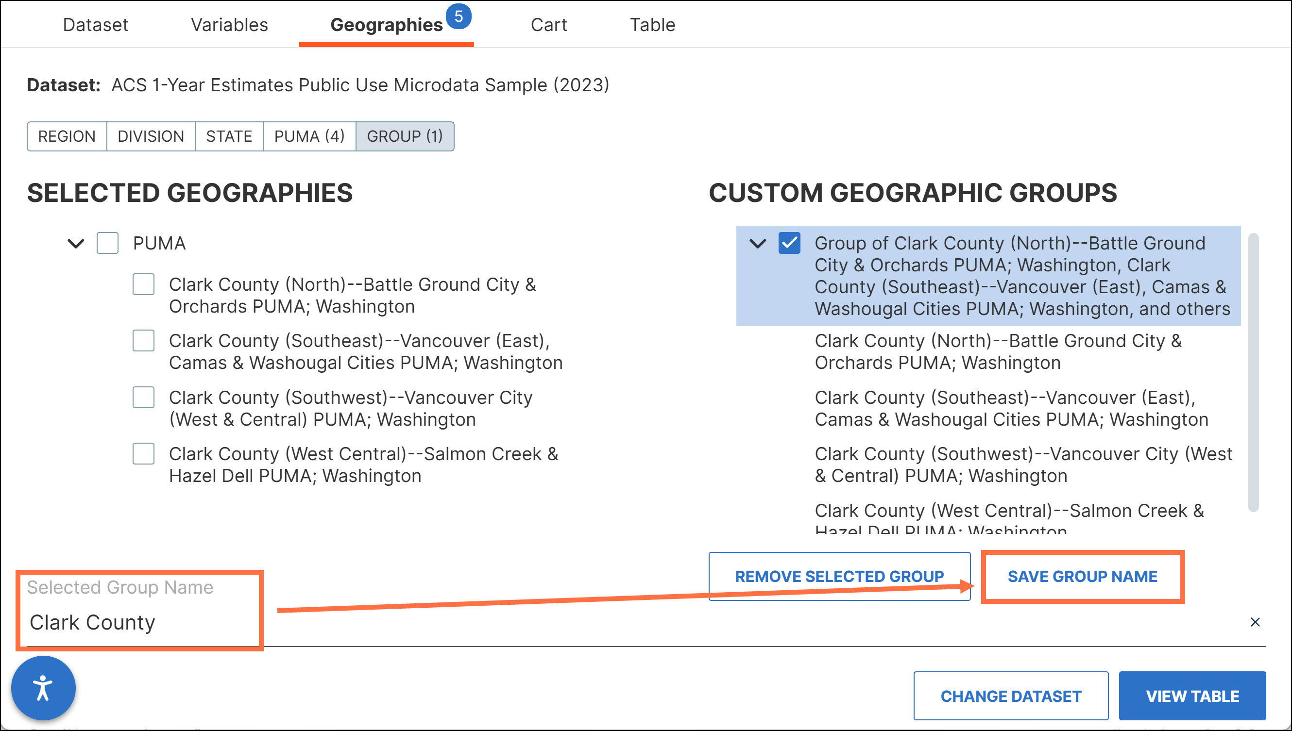This screenshot has height=731, width=1292.
Task: Go to the Dataset tab
Action: click(x=96, y=25)
